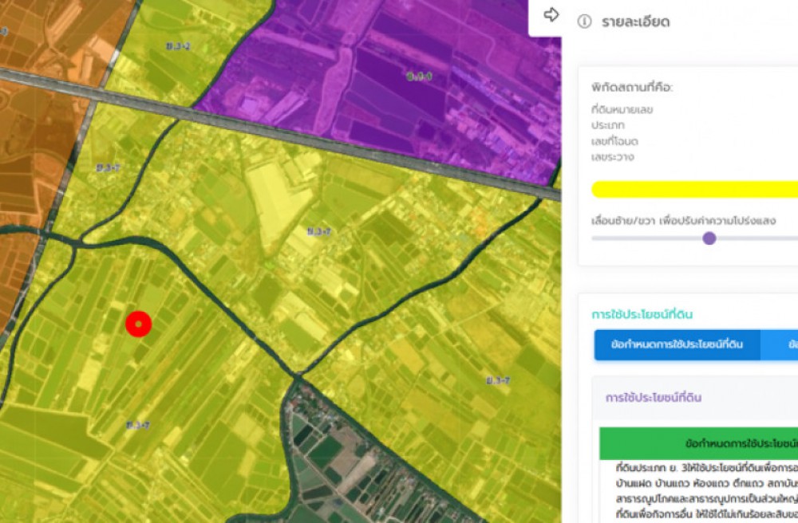The height and width of the screenshot is (523, 798).
Task: Click the zone label inside the purple area
Action: [x=420, y=77]
